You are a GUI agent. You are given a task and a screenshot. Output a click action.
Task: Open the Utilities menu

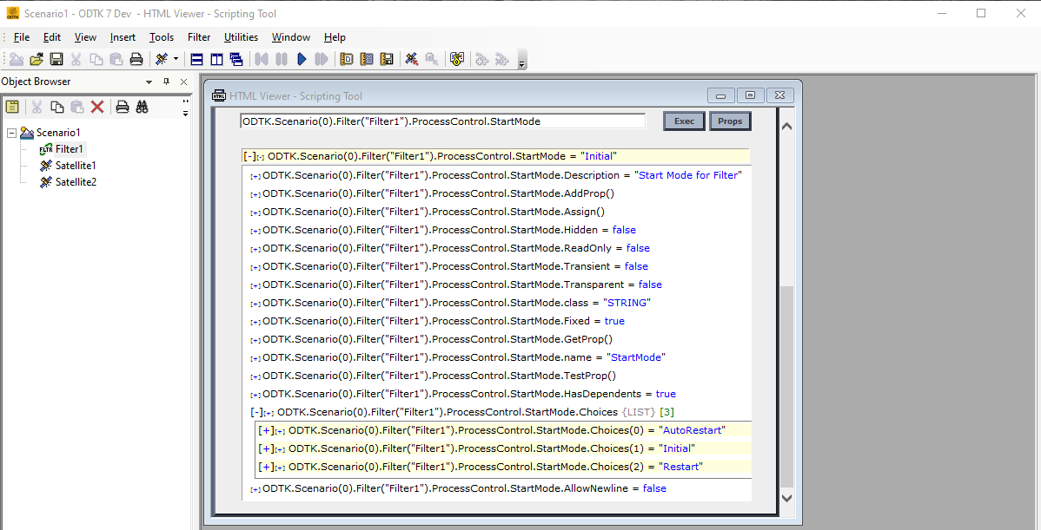pos(241,37)
